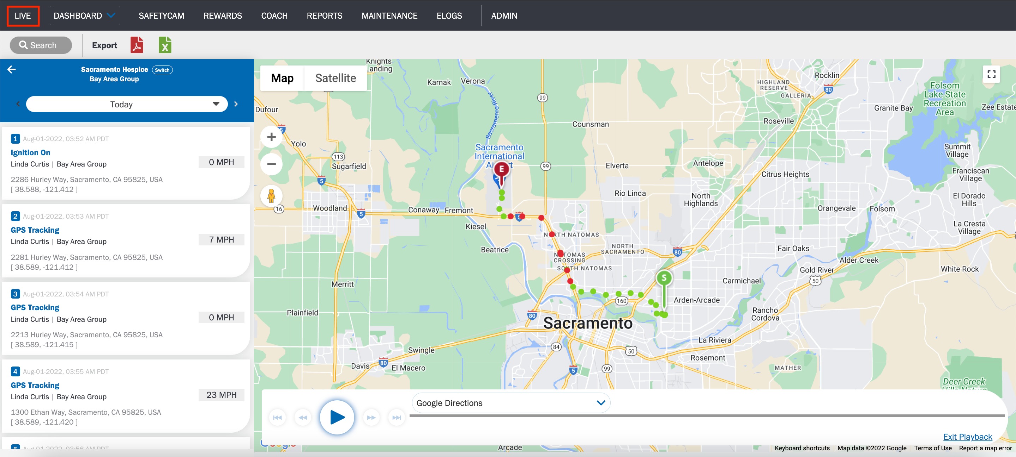Export the trip as Excel file
Viewport: 1016px width, 457px height.
(165, 45)
